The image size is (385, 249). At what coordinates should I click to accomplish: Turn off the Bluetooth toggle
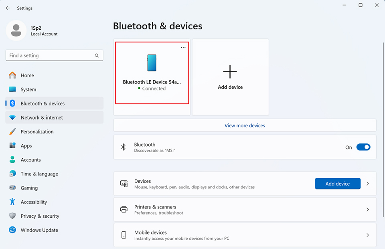363,147
